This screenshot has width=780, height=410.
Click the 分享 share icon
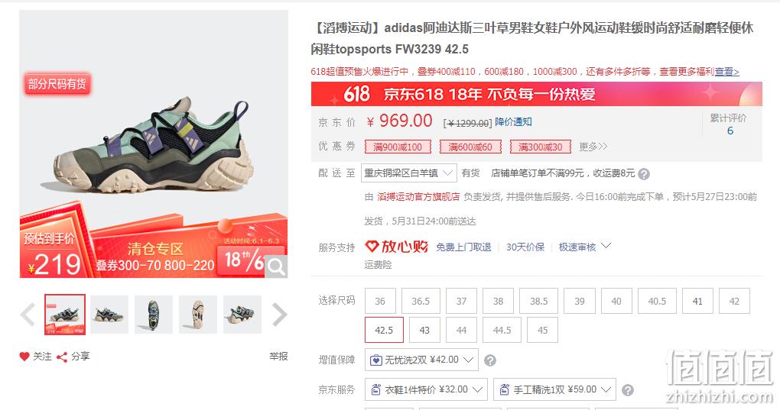[x=62, y=357]
